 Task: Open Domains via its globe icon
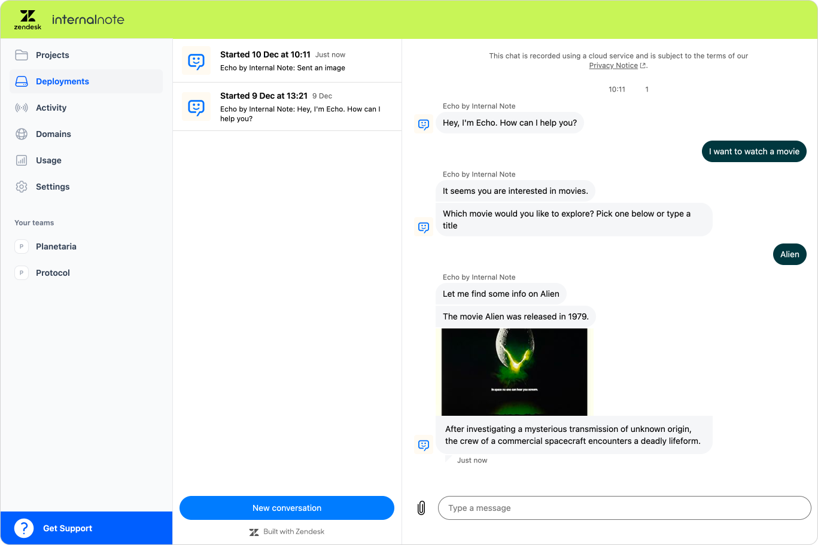pos(22,133)
